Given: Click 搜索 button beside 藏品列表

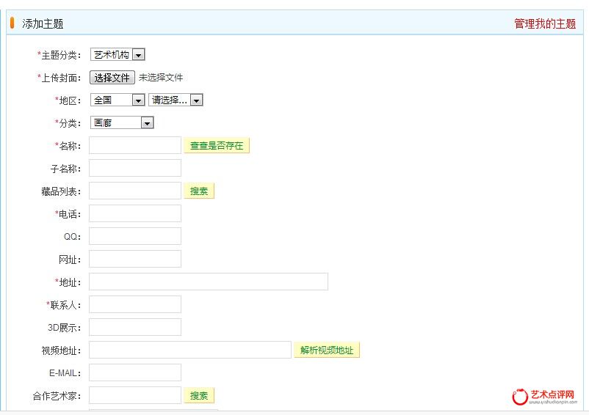Looking at the screenshot, I should click(x=199, y=191).
